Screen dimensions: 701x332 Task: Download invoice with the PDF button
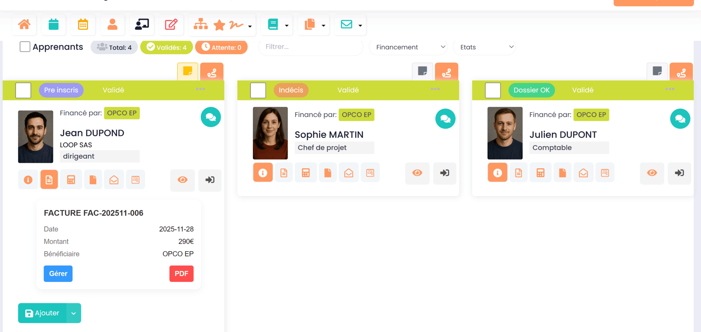click(x=181, y=273)
